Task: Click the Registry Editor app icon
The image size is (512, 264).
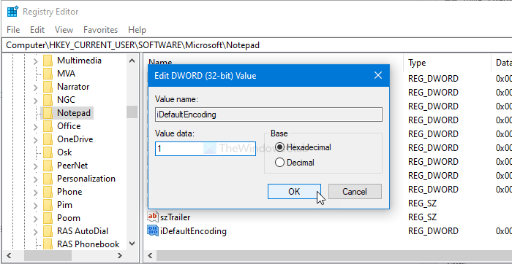Action: pyautogui.click(x=12, y=12)
